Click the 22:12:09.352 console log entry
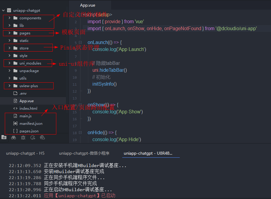271x199 pixels. [x=67, y=166]
